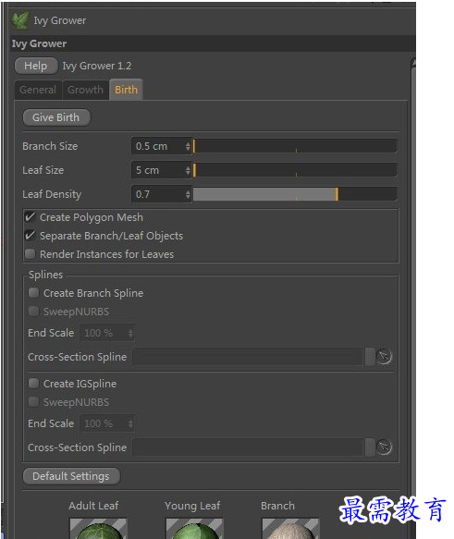The width and height of the screenshot is (454, 539).
Task: Enable Create Branch Spline checkbox
Action: pyautogui.click(x=33, y=292)
